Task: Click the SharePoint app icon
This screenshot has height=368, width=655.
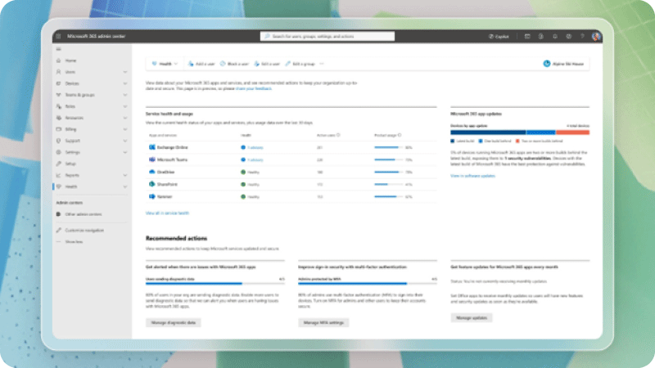Action: coord(152,184)
